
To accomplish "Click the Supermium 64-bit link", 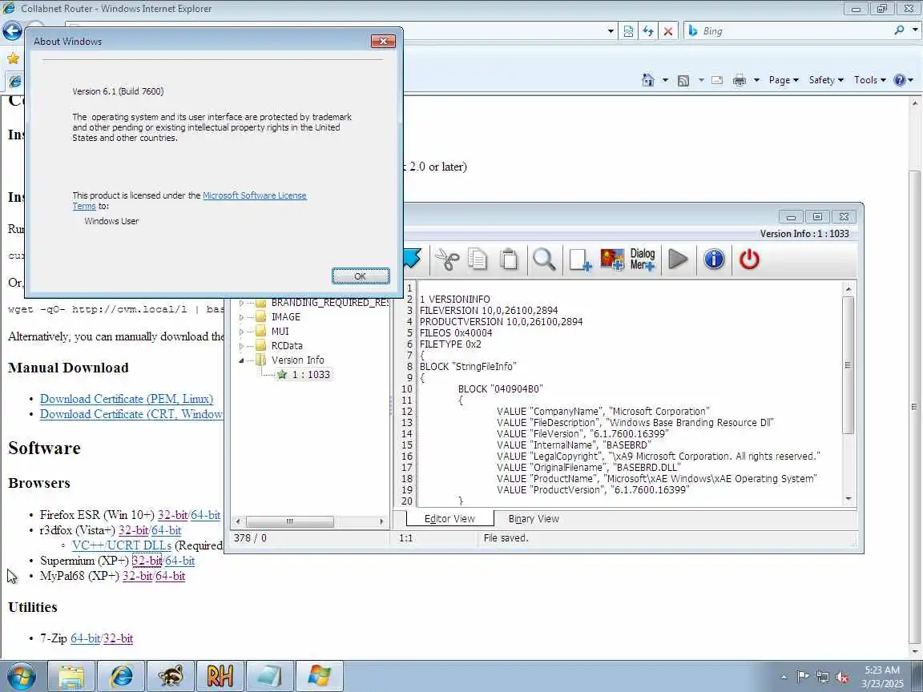I will click(179, 561).
